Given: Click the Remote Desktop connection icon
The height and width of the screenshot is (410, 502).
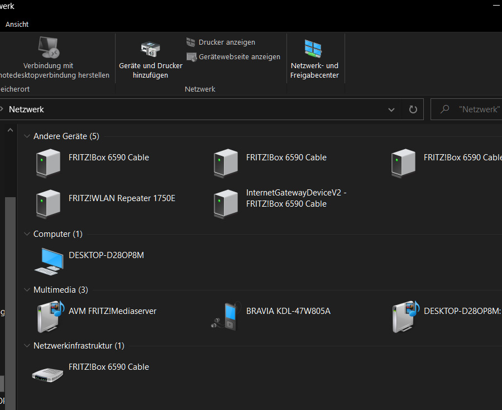Looking at the screenshot, I should tap(49, 47).
